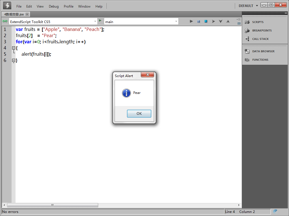Click the green launch arrow beside main
Viewport: 289px width, 216px height.
pyautogui.click(x=100, y=20)
